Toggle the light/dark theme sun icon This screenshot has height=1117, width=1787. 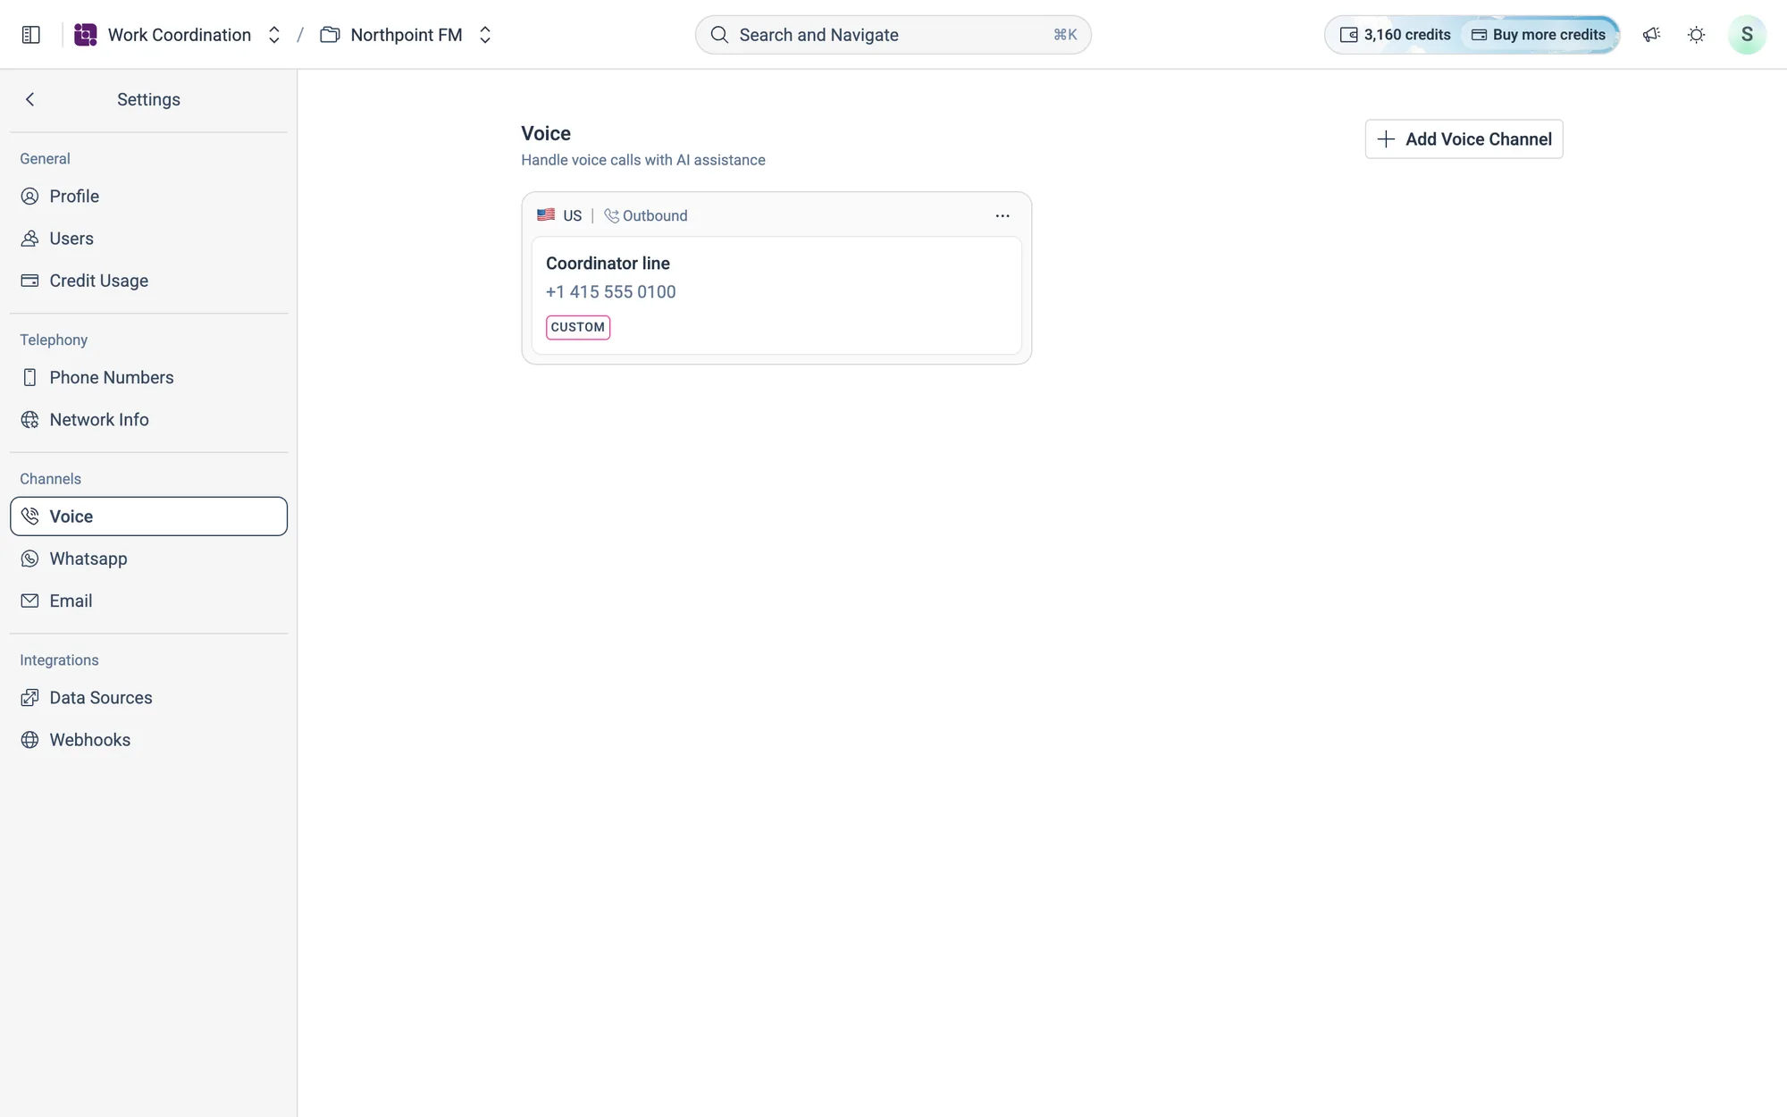[x=1696, y=35]
